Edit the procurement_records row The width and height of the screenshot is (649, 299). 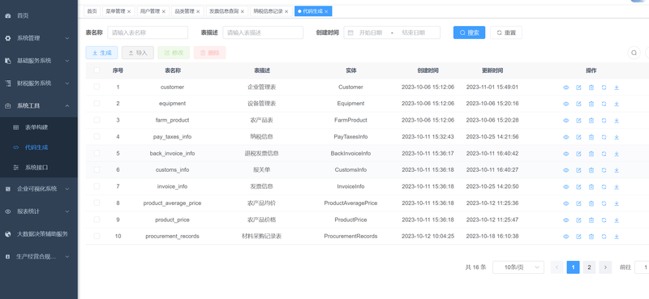click(x=578, y=236)
